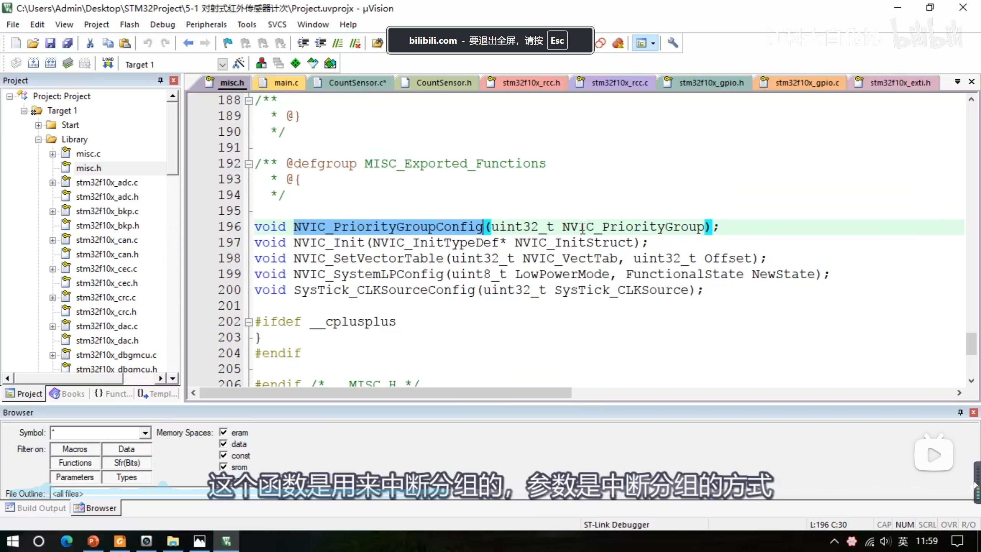Image resolution: width=981 pixels, height=552 pixels.
Task: Click the editor horizontal scrollbar
Action: tap(385, 393)
